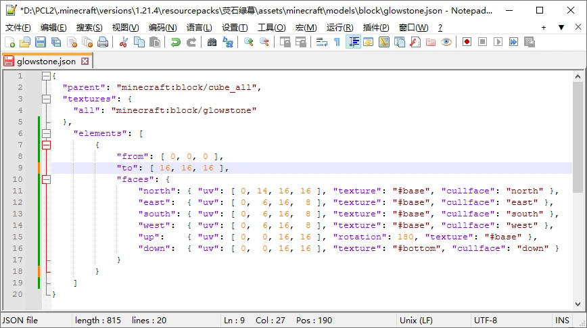
Task: Click the X beside the menu bar's dropdown arrow
Action: [578, 27]
